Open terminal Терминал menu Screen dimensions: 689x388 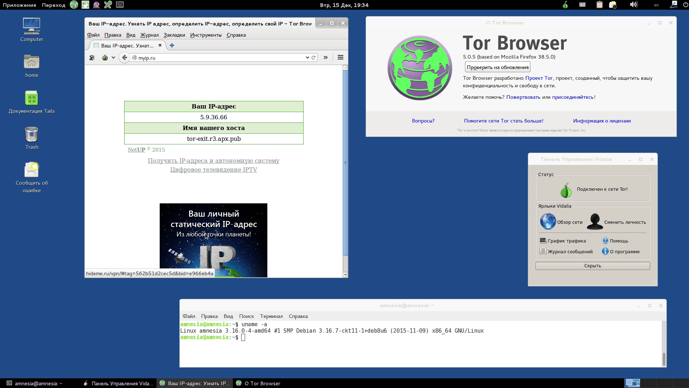(x=271, y=316)
